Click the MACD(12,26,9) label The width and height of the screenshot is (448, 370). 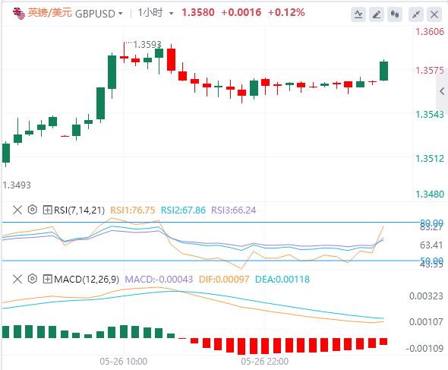[x=87, y=279]
